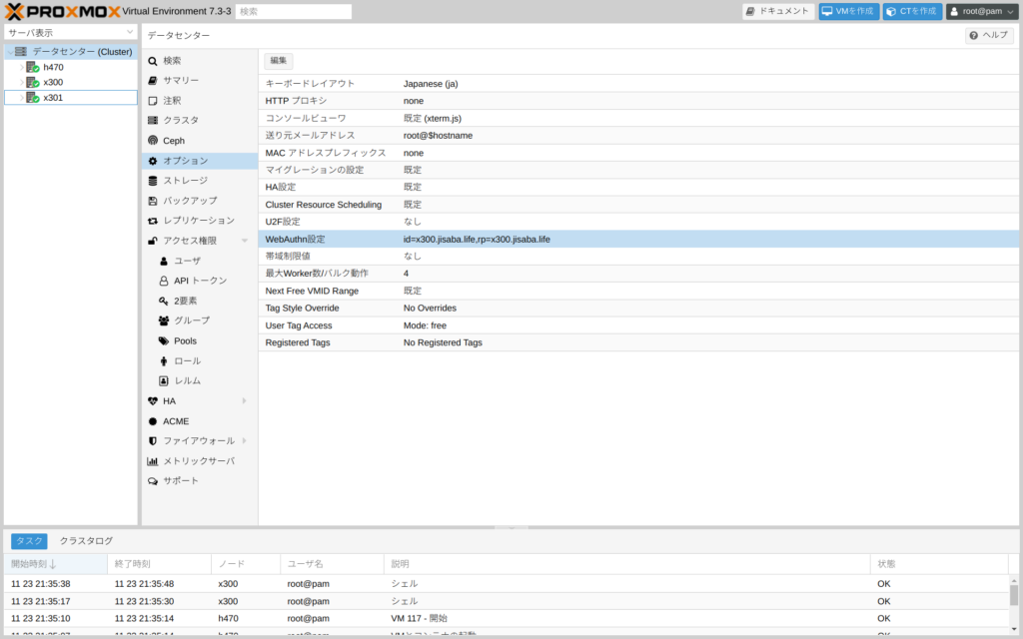Select the タスク tab

click(x=29, y=540)
